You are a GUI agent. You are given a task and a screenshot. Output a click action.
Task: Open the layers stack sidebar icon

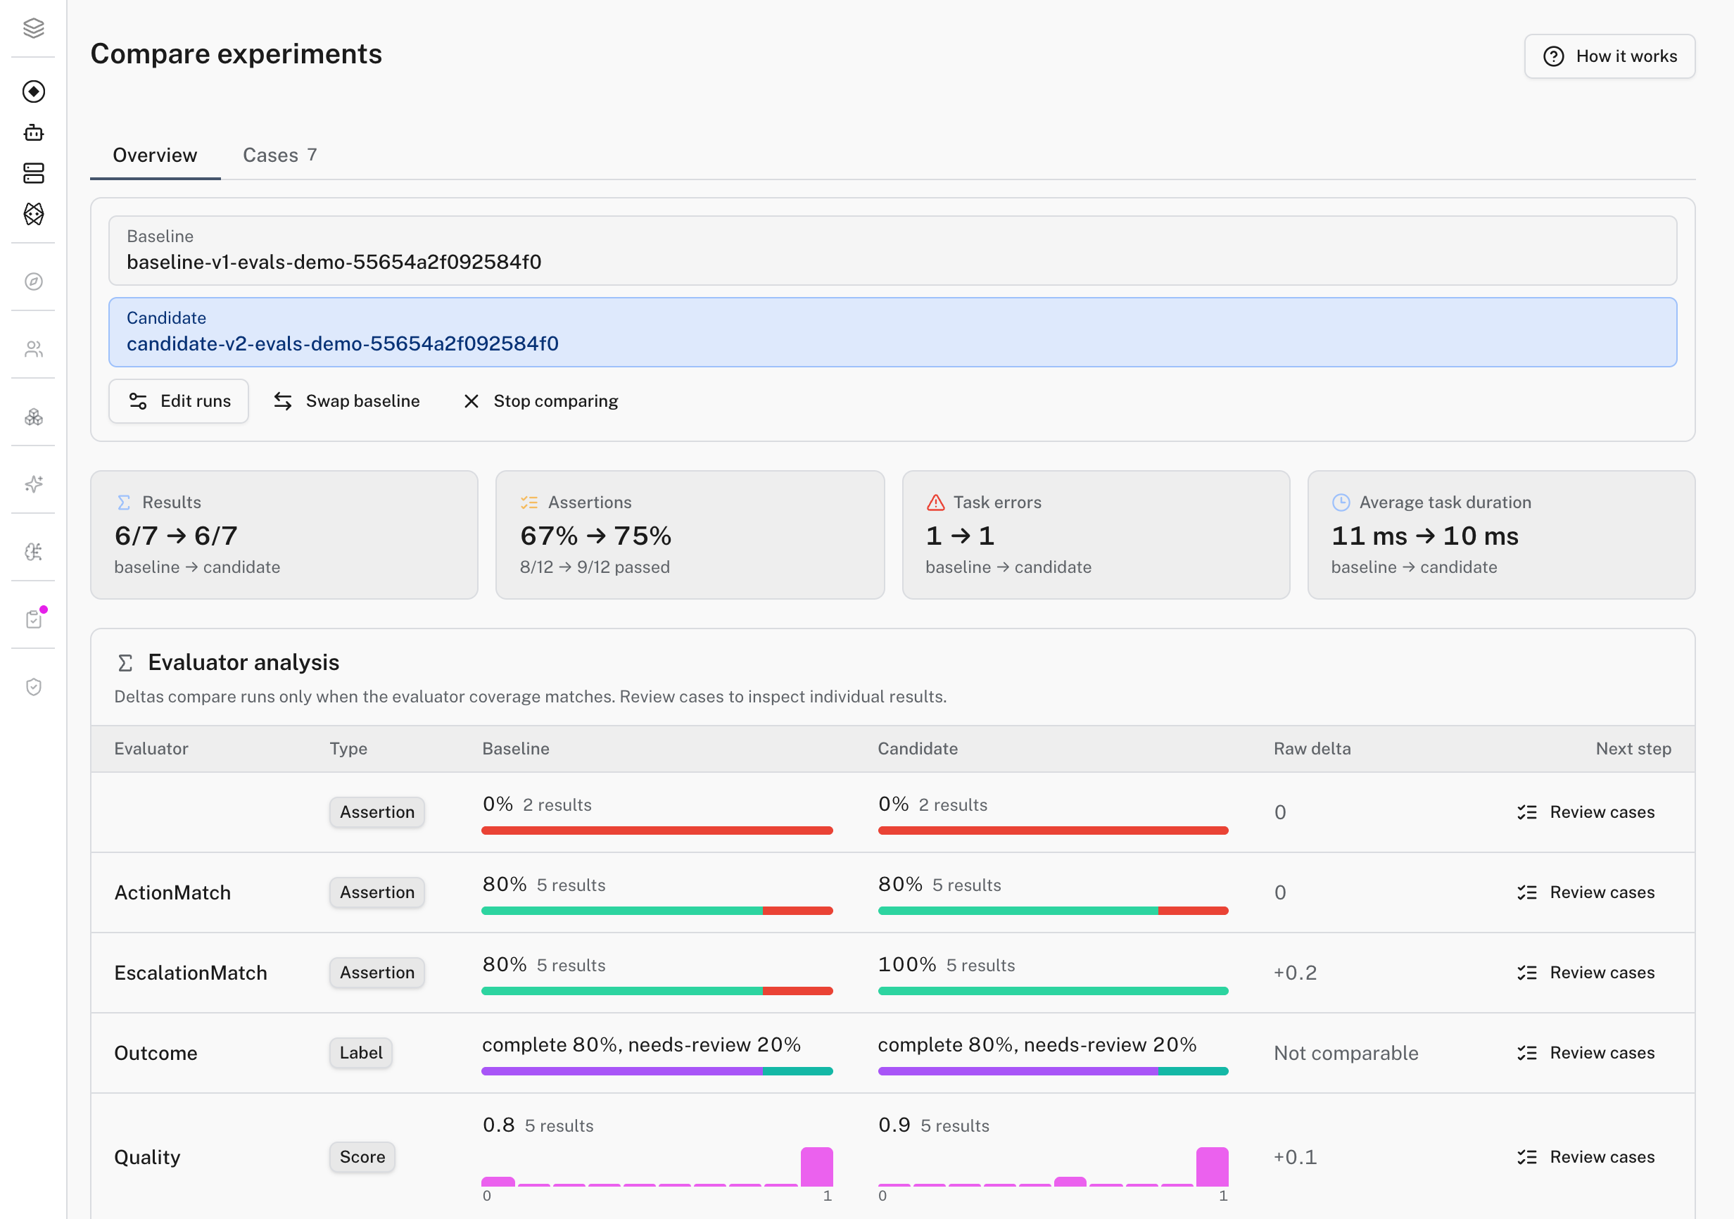click(33, 28)
